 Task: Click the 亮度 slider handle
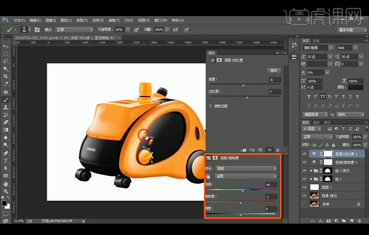point(243,85)
